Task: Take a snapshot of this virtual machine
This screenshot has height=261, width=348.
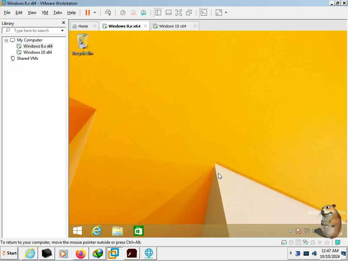Action: point(122,13)
